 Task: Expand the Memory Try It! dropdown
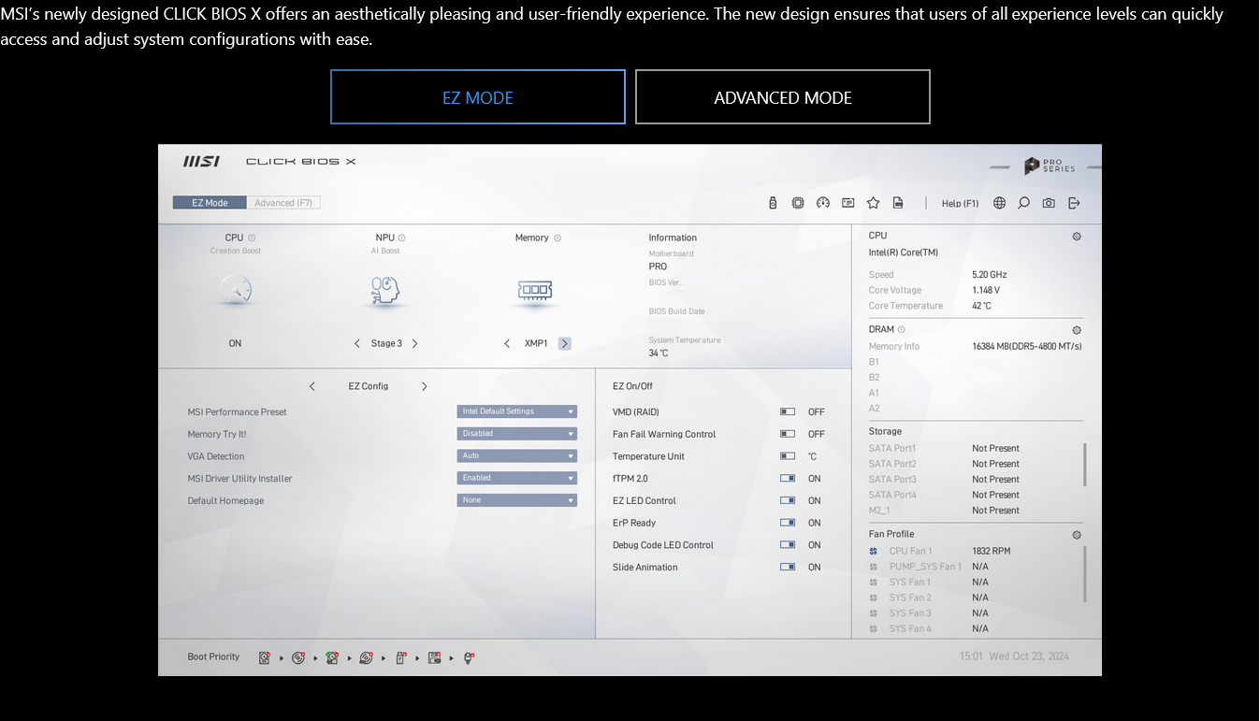tap(517, 434)
